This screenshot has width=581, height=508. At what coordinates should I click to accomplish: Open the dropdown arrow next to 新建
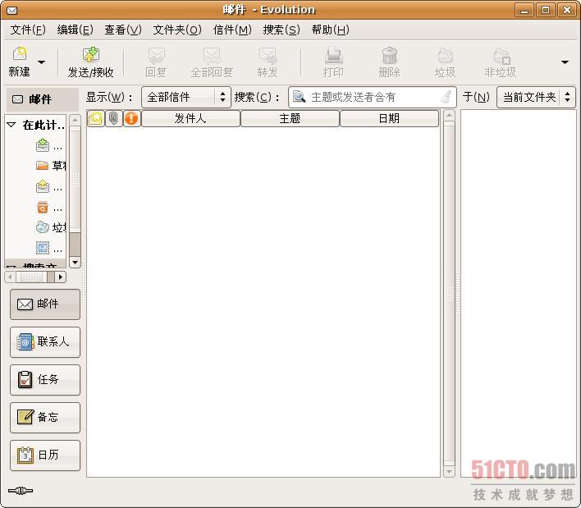42,62
